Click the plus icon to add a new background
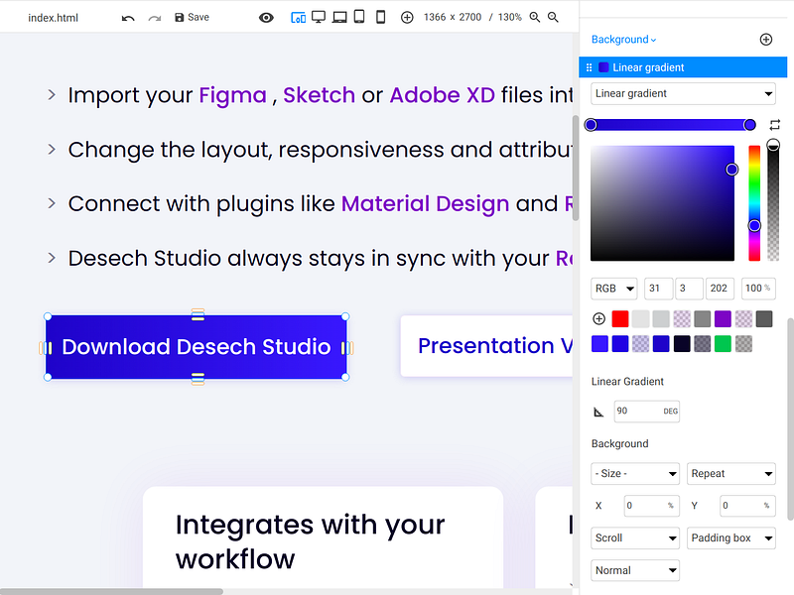794x595 pixels. pyautogui.click(x=765, y=39)
